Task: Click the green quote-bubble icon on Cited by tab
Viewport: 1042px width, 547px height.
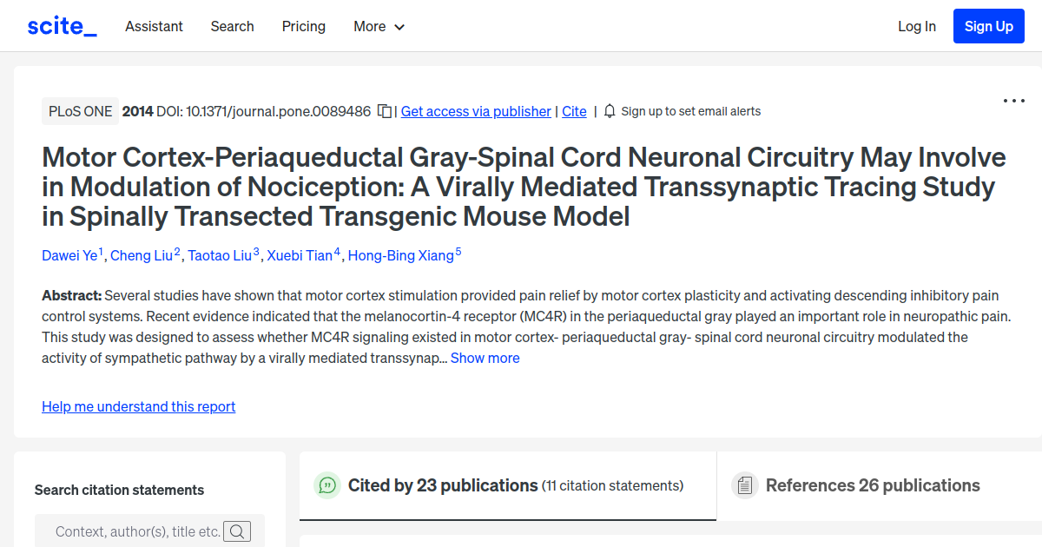Action: click(x=326, y=485)
